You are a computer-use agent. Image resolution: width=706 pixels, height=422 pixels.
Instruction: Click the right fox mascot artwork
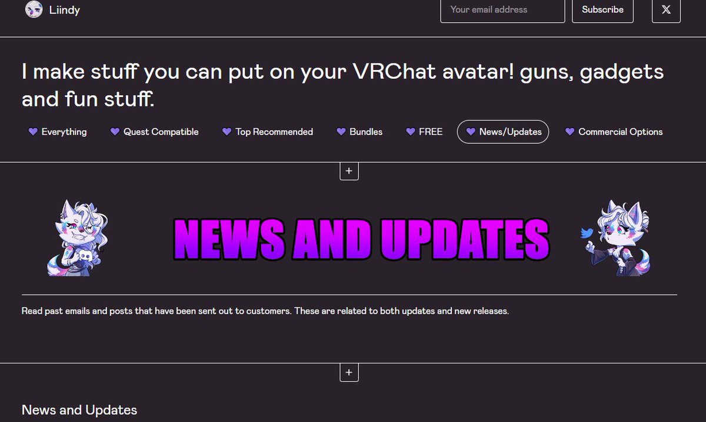615,237
